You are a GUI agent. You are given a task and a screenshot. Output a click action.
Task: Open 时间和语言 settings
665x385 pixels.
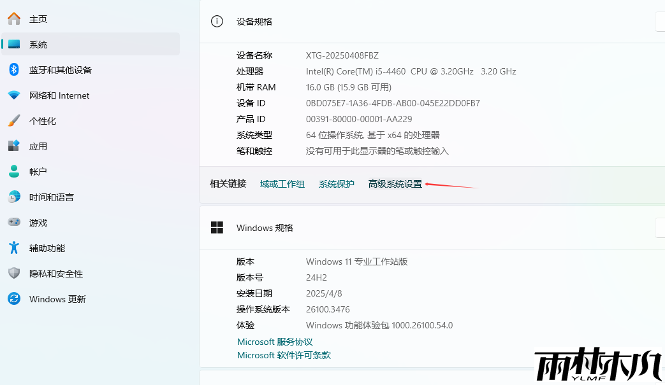coord(50,197)
